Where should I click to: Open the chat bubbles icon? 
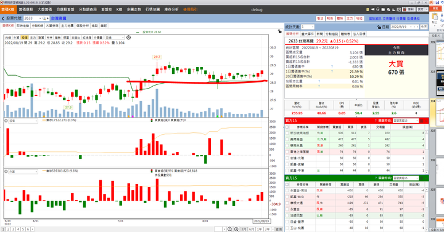388,9
